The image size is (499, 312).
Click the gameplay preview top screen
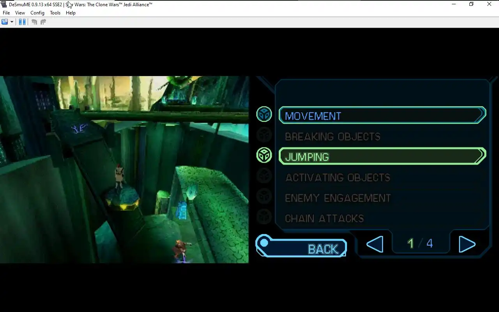pyautogui.click(x=124, y=170)
